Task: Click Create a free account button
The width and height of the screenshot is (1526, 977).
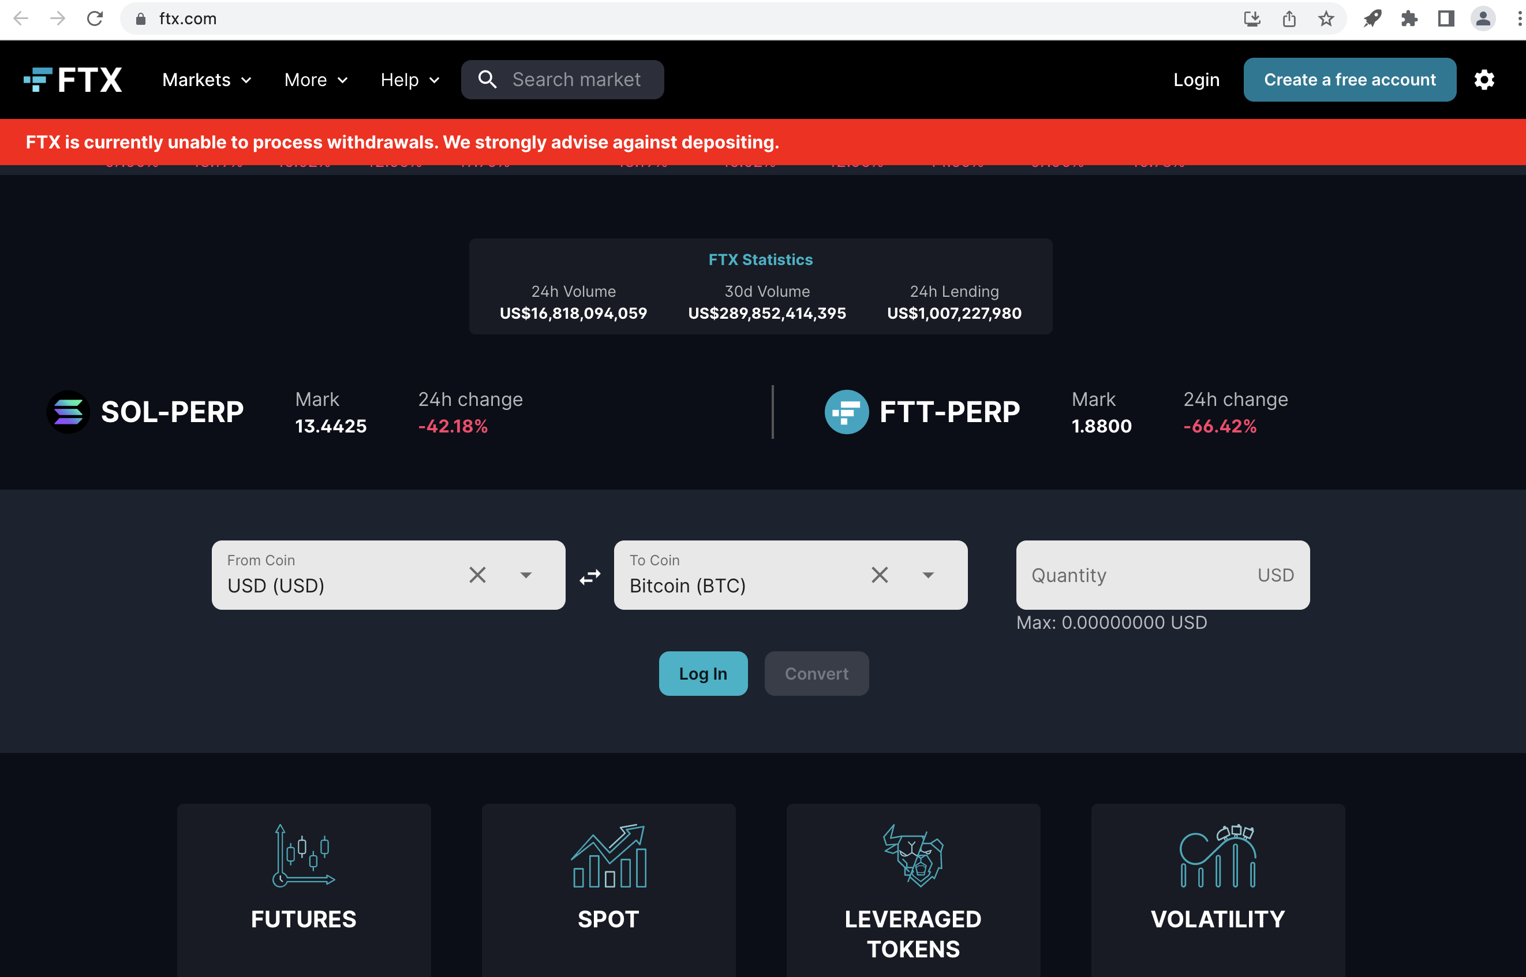Action: point(1349,79)
